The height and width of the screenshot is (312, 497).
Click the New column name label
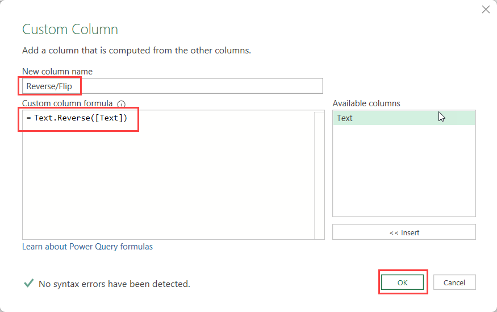coord(57,72)
